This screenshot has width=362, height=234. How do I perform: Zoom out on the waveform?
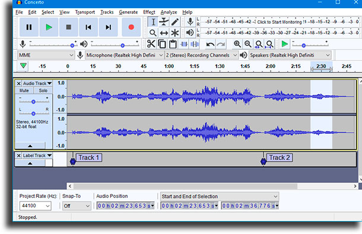point(248,44)
